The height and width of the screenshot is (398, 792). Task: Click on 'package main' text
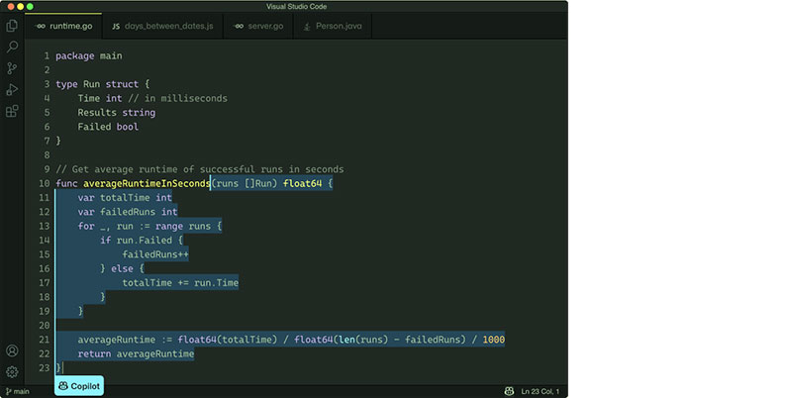click(89, 55)
